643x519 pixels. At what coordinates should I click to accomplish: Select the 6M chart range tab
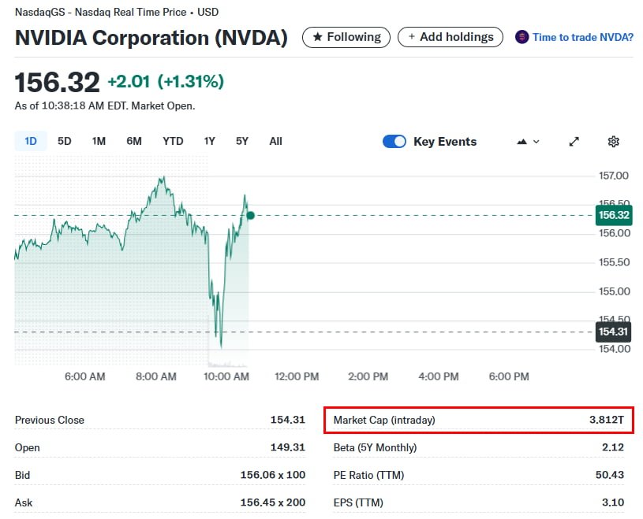pyautogui.click(x=133, y=141)
